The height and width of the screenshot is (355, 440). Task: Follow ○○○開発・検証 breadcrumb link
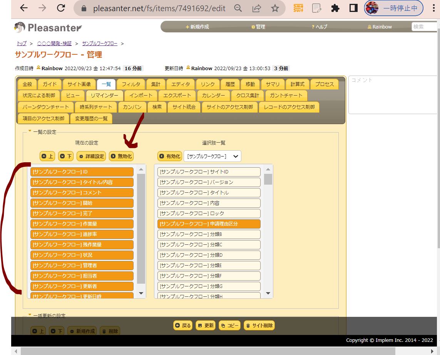54,44
